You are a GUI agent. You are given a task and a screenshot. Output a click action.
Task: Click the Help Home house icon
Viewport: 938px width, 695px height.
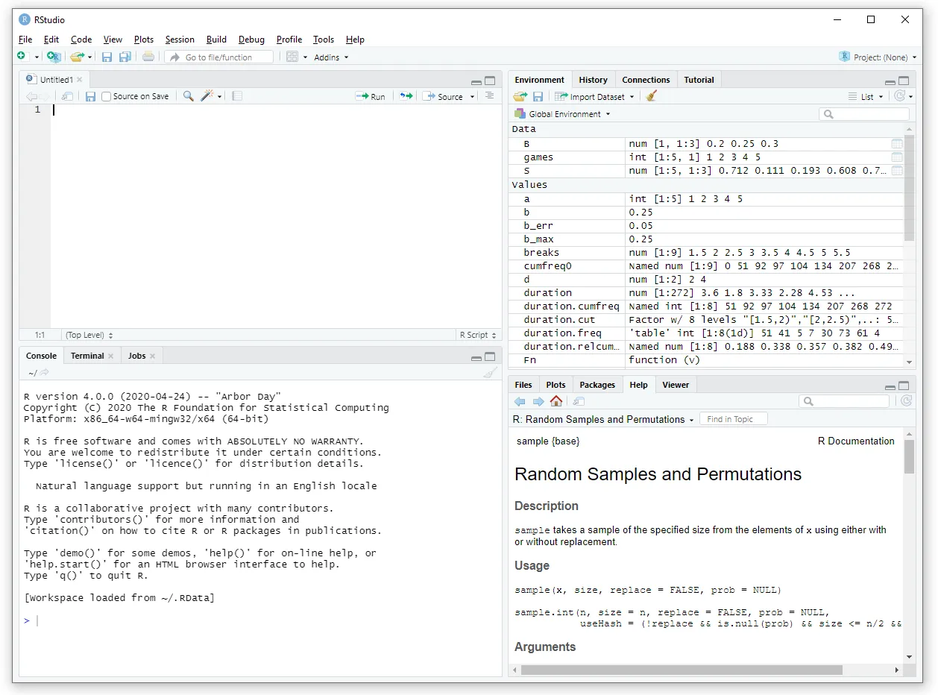tap(556, 401)
